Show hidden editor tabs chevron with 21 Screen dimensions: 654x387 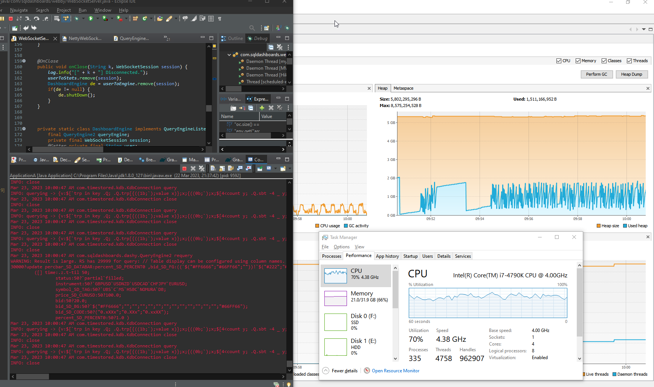click(x=167, y=38)
